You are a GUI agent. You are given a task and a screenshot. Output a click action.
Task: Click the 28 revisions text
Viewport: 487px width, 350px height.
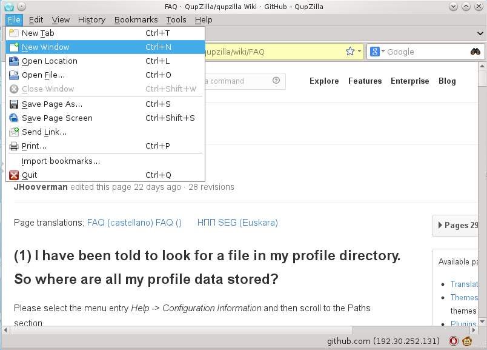point(211,187)
